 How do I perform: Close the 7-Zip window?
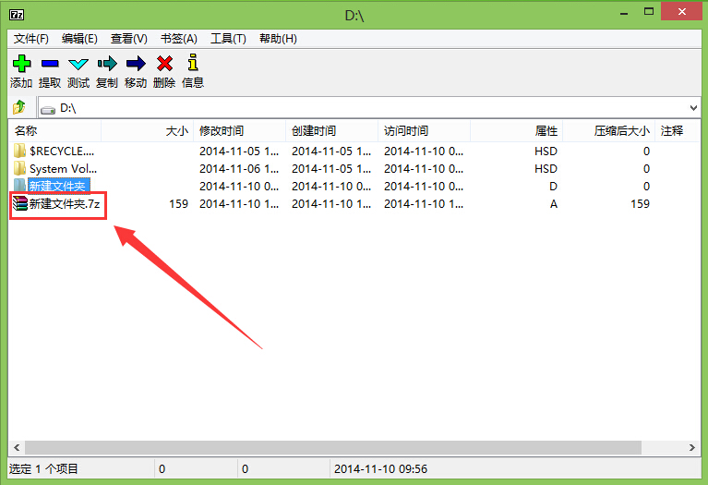click(682, 12)
